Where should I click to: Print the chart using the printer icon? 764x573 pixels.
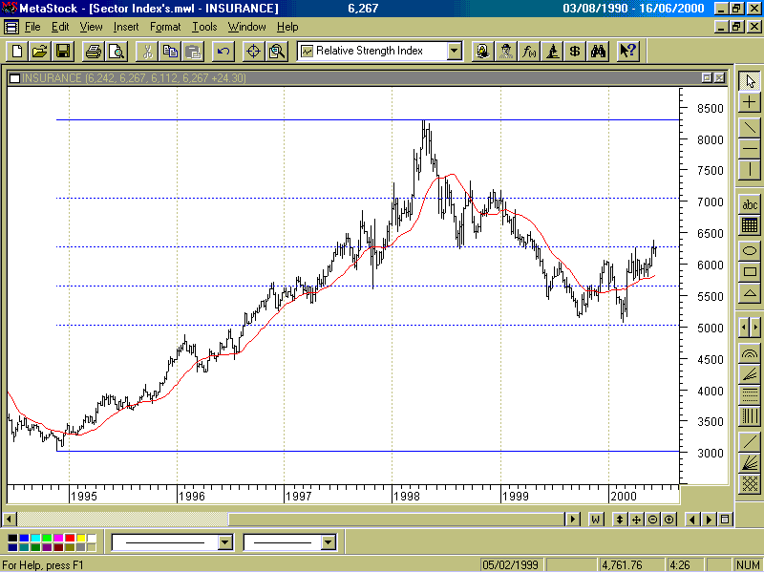click(x=93, y=52)
